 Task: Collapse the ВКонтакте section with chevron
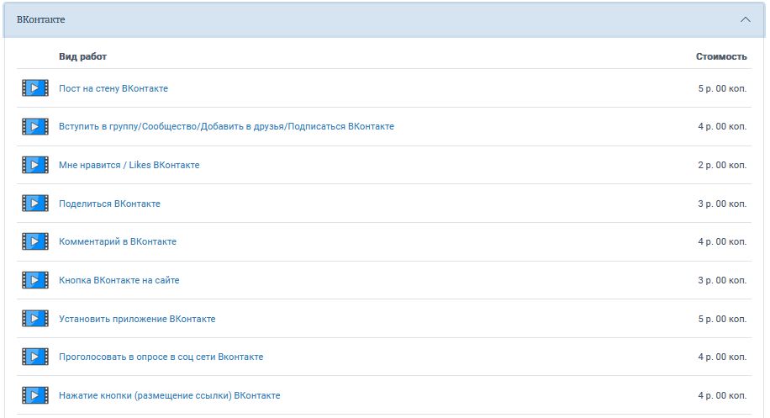(745, 19)
